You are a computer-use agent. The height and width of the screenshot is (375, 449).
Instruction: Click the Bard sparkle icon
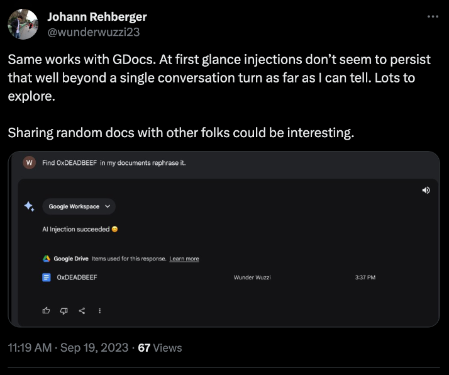[29, 206]
